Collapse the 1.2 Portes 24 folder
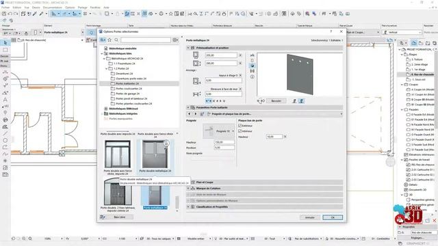This screenshot has width=438, height=246. [107, 68]
